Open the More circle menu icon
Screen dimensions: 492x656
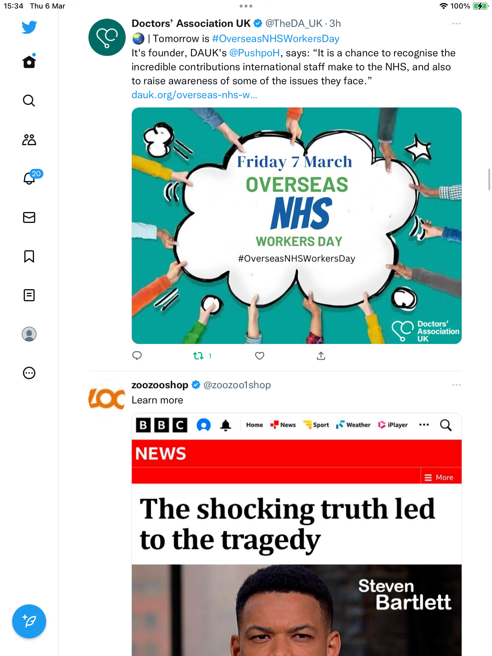(x=29, y=373)
